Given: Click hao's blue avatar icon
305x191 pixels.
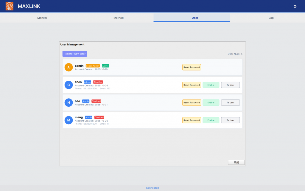Looking at the screenshot, I should point(69,103).
